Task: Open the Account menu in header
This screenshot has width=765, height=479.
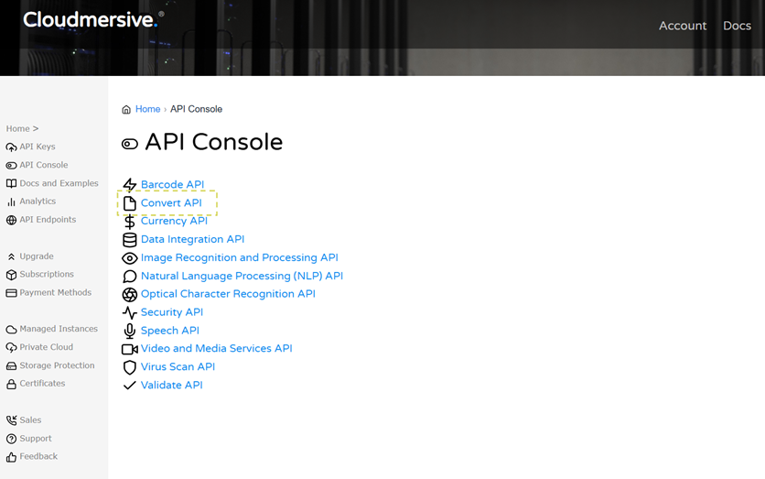Action: tap(683, 26)
